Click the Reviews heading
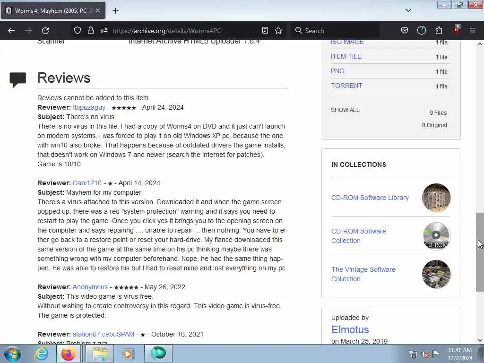484x363 pixels. 64,78
